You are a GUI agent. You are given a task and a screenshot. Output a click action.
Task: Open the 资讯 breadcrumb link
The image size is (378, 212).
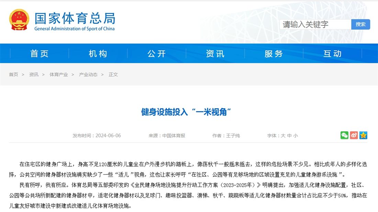[34, 74]
